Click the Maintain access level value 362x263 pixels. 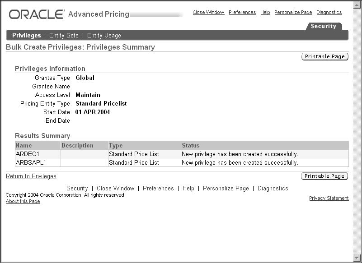coord(88,95)
